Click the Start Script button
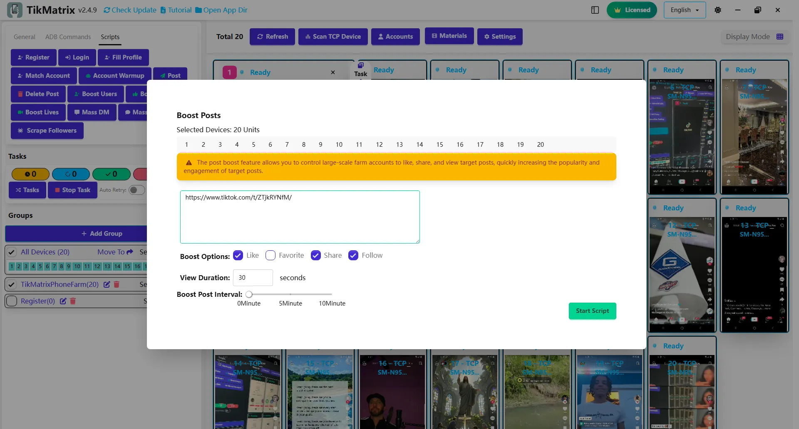This screenshot has width=799, height=429. [592, 311]
